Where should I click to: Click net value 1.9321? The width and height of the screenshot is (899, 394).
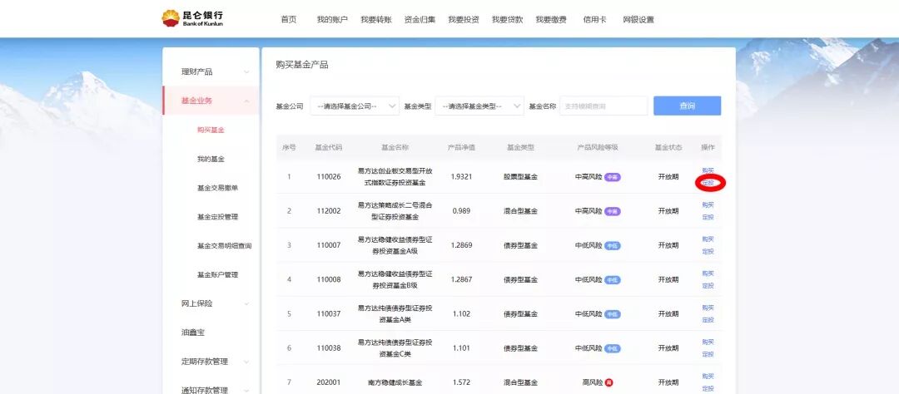(461, 176)
